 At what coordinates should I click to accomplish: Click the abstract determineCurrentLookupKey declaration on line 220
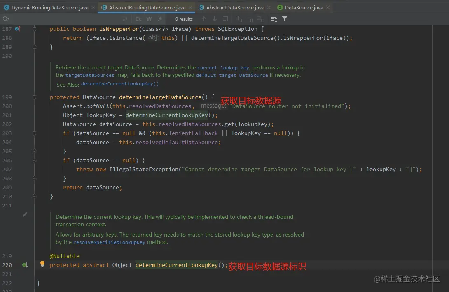click(177, 265)
